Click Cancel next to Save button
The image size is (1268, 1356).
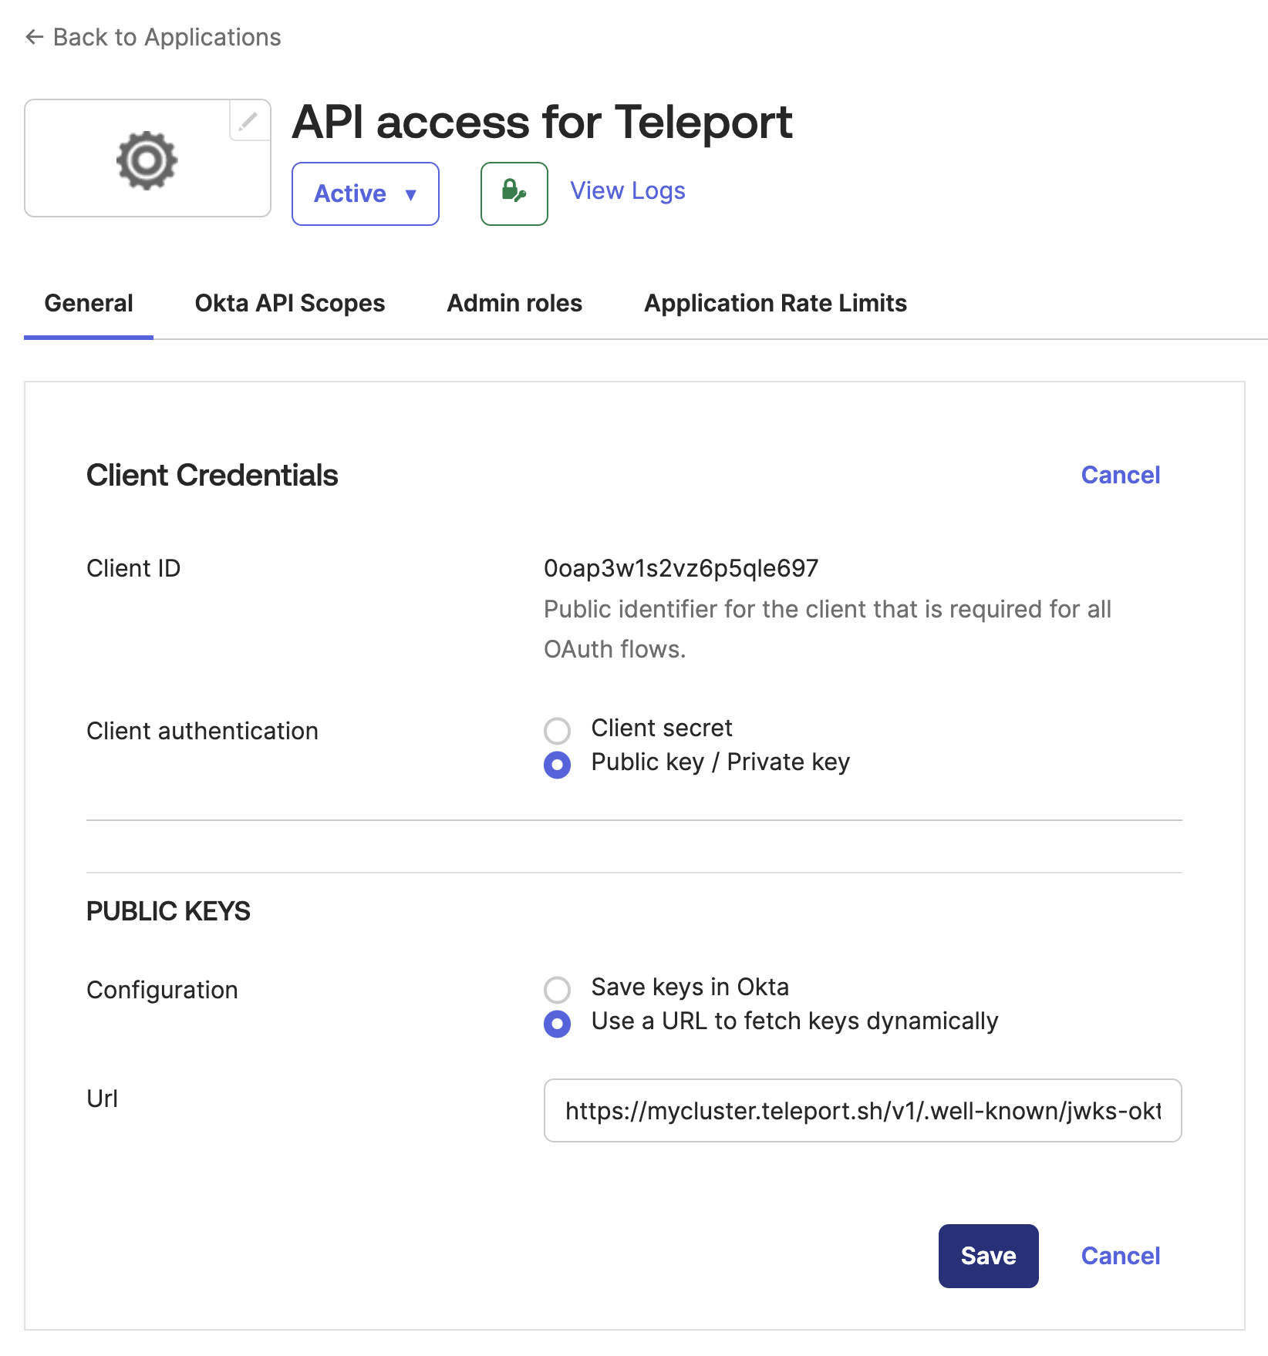(x=1121, y=1256)
